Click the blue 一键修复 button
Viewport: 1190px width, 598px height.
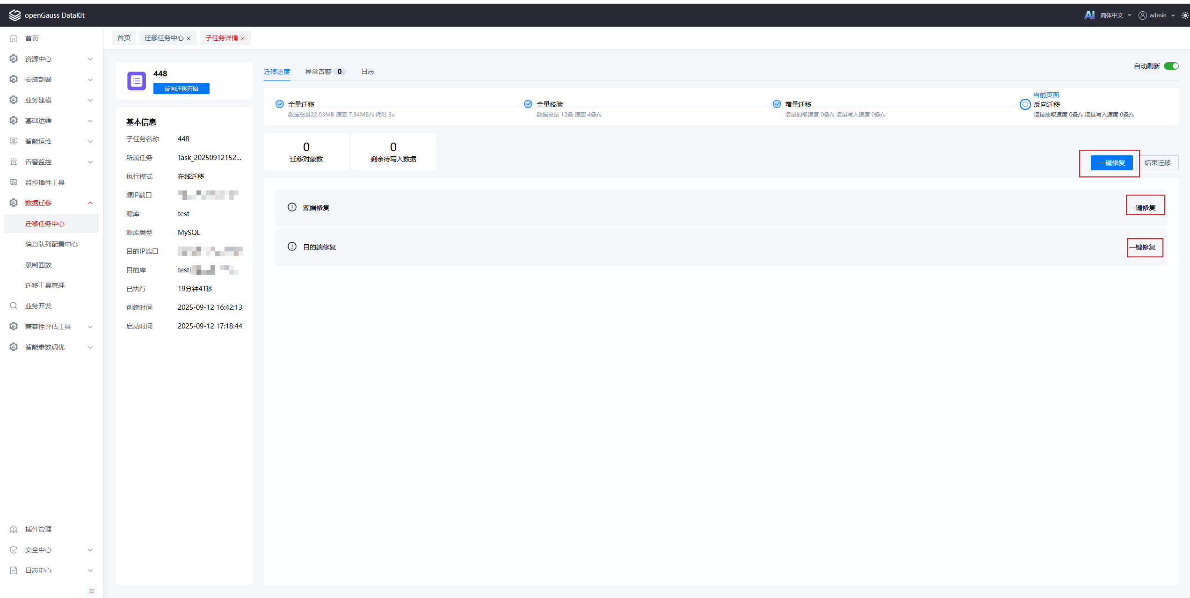point(1111,163)
